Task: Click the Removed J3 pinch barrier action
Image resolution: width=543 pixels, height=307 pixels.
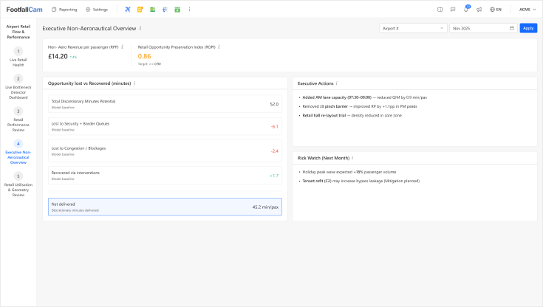Action: (360, 106)
